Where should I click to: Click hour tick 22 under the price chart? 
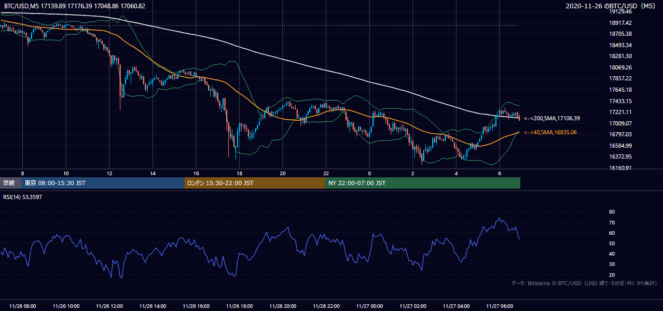[x=326, y=174]
